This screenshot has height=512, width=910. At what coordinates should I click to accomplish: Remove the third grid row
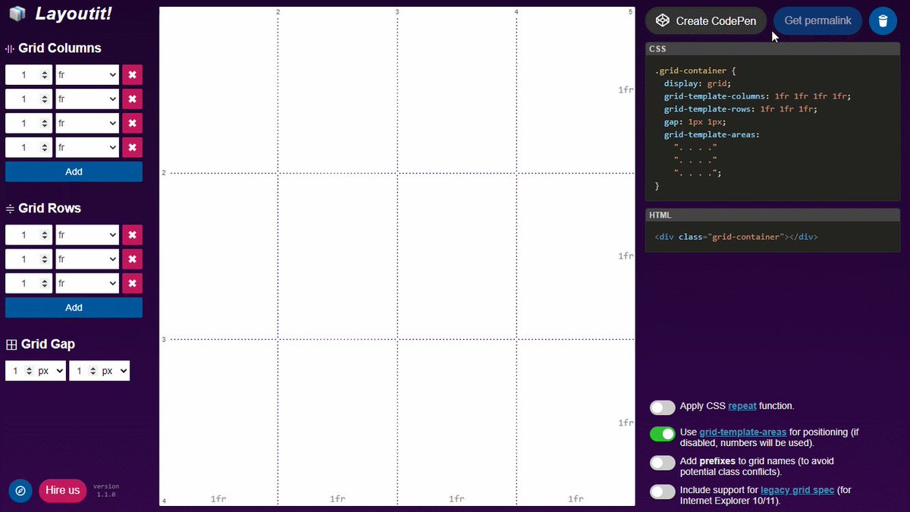(x=133, y=284)
